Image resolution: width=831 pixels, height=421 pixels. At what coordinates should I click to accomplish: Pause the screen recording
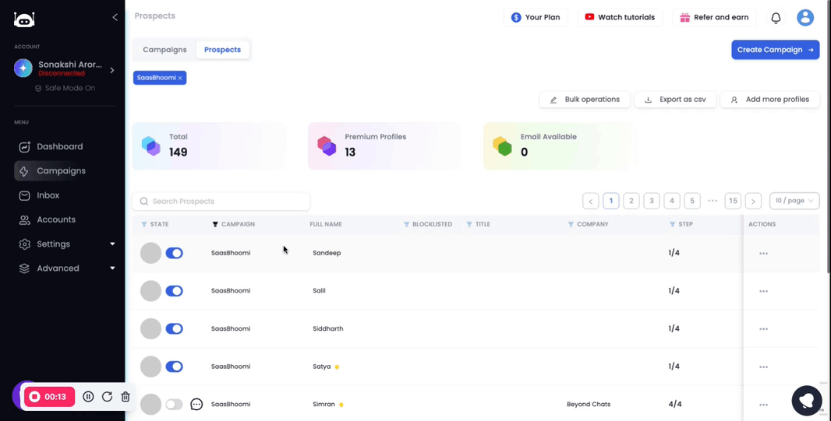pos(88,397)
